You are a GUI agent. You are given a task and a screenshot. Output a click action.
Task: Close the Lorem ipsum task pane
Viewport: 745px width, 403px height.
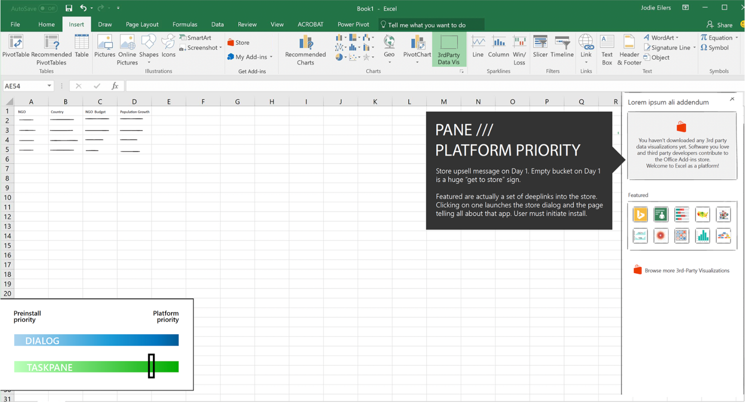click(732, 99)
